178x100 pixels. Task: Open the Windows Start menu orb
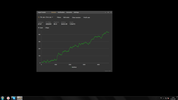click(x=2, y=98)
